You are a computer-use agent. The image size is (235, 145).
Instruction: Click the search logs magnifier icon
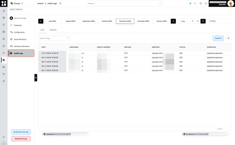pos(68,38)
